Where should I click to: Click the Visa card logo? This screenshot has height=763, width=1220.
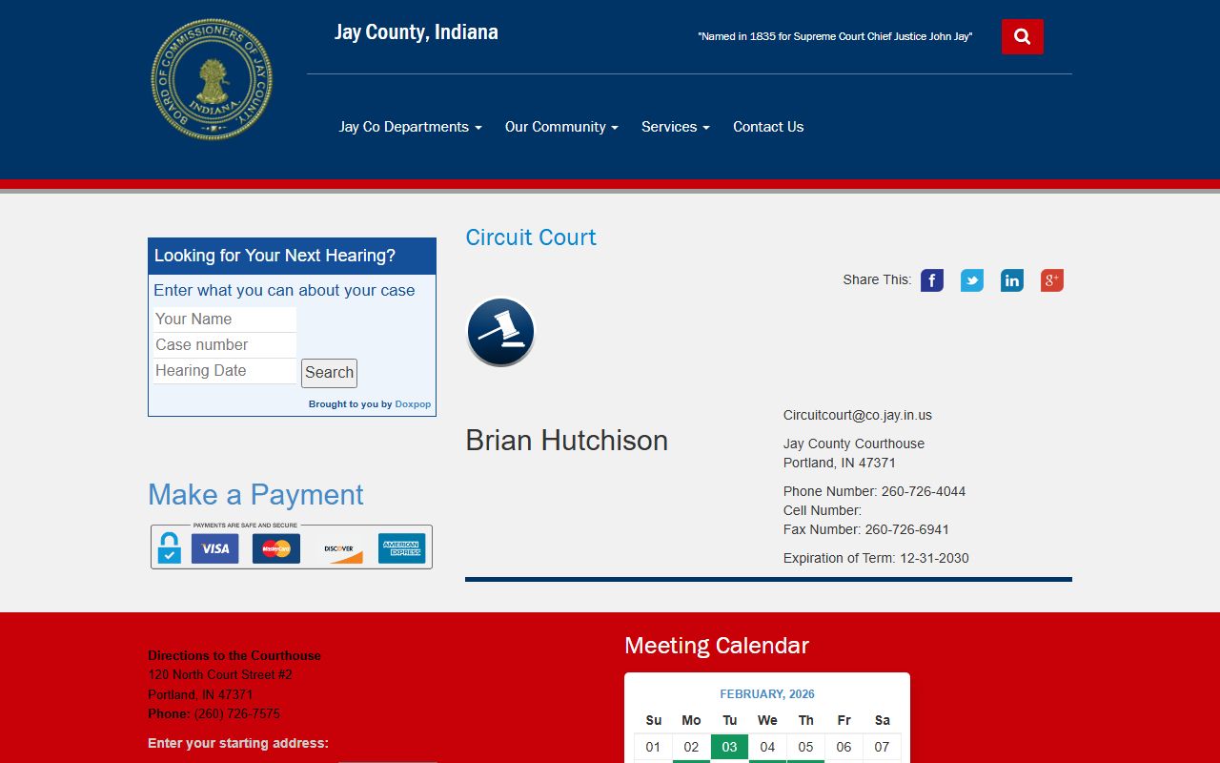tap(214, 548)
